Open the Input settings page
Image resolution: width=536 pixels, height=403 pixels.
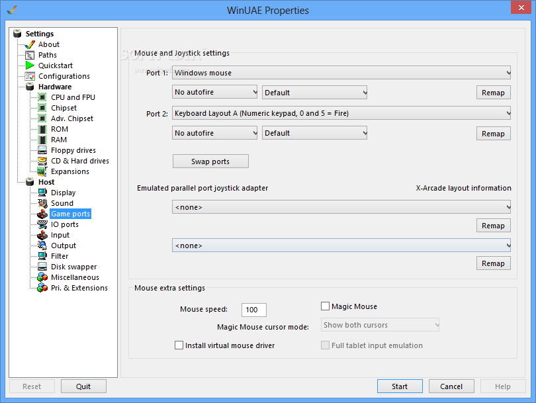click(60, 235)
